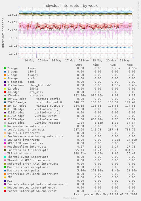Click the salmon Rescheduling interrupts swatch

[5, 147]
